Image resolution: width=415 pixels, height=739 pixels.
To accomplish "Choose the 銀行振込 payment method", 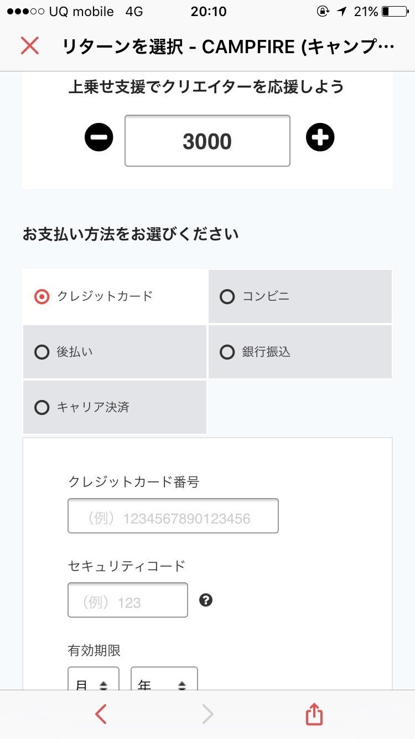I will tap(300, 352).
